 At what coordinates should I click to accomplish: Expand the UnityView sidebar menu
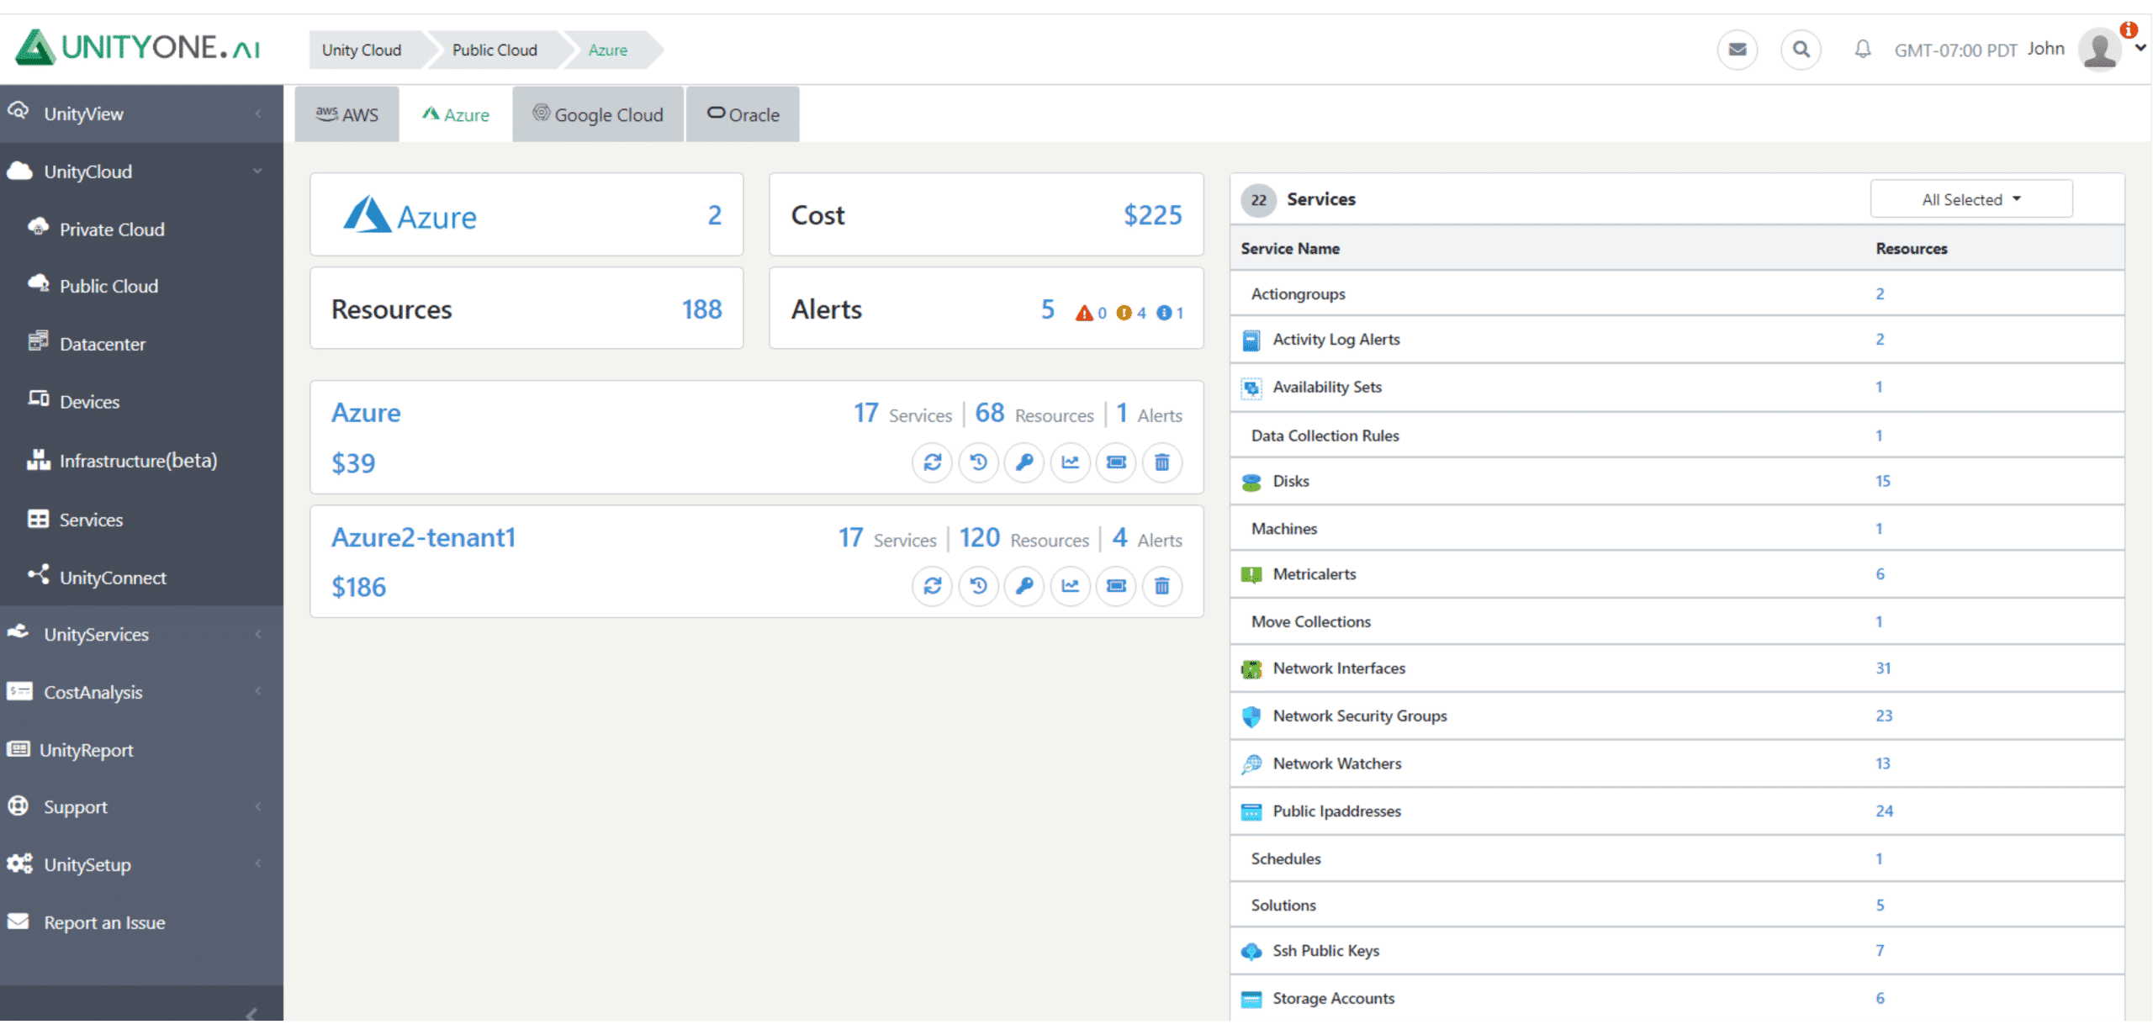click(141, 114)
